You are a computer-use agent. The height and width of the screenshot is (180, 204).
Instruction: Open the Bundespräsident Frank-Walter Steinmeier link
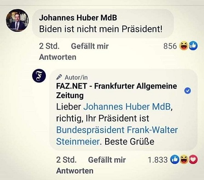pos(117,135)
